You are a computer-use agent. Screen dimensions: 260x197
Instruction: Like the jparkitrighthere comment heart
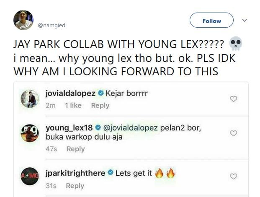pyautogui.click(x=234, y=176)
